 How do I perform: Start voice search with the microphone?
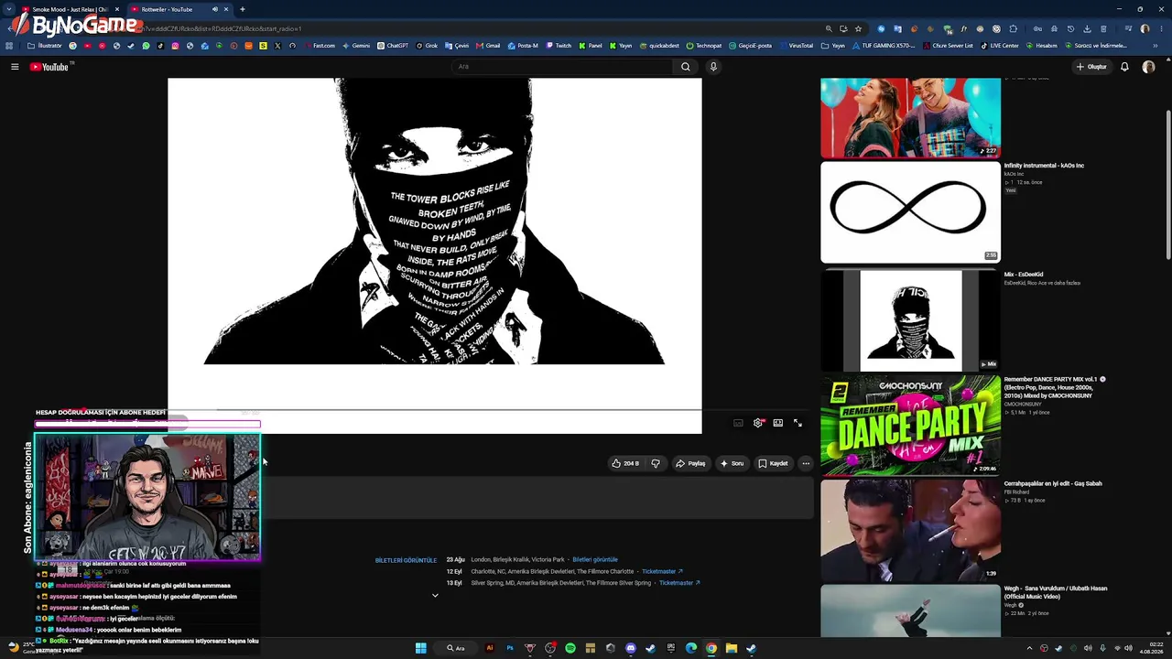click(713, 67)
